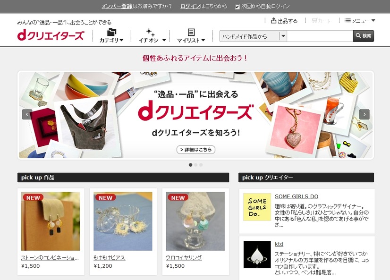The width and height of the screenshot is (390, 280).
Task: Open the SOME GIRLS DO creator avatar
Action: 257,207
